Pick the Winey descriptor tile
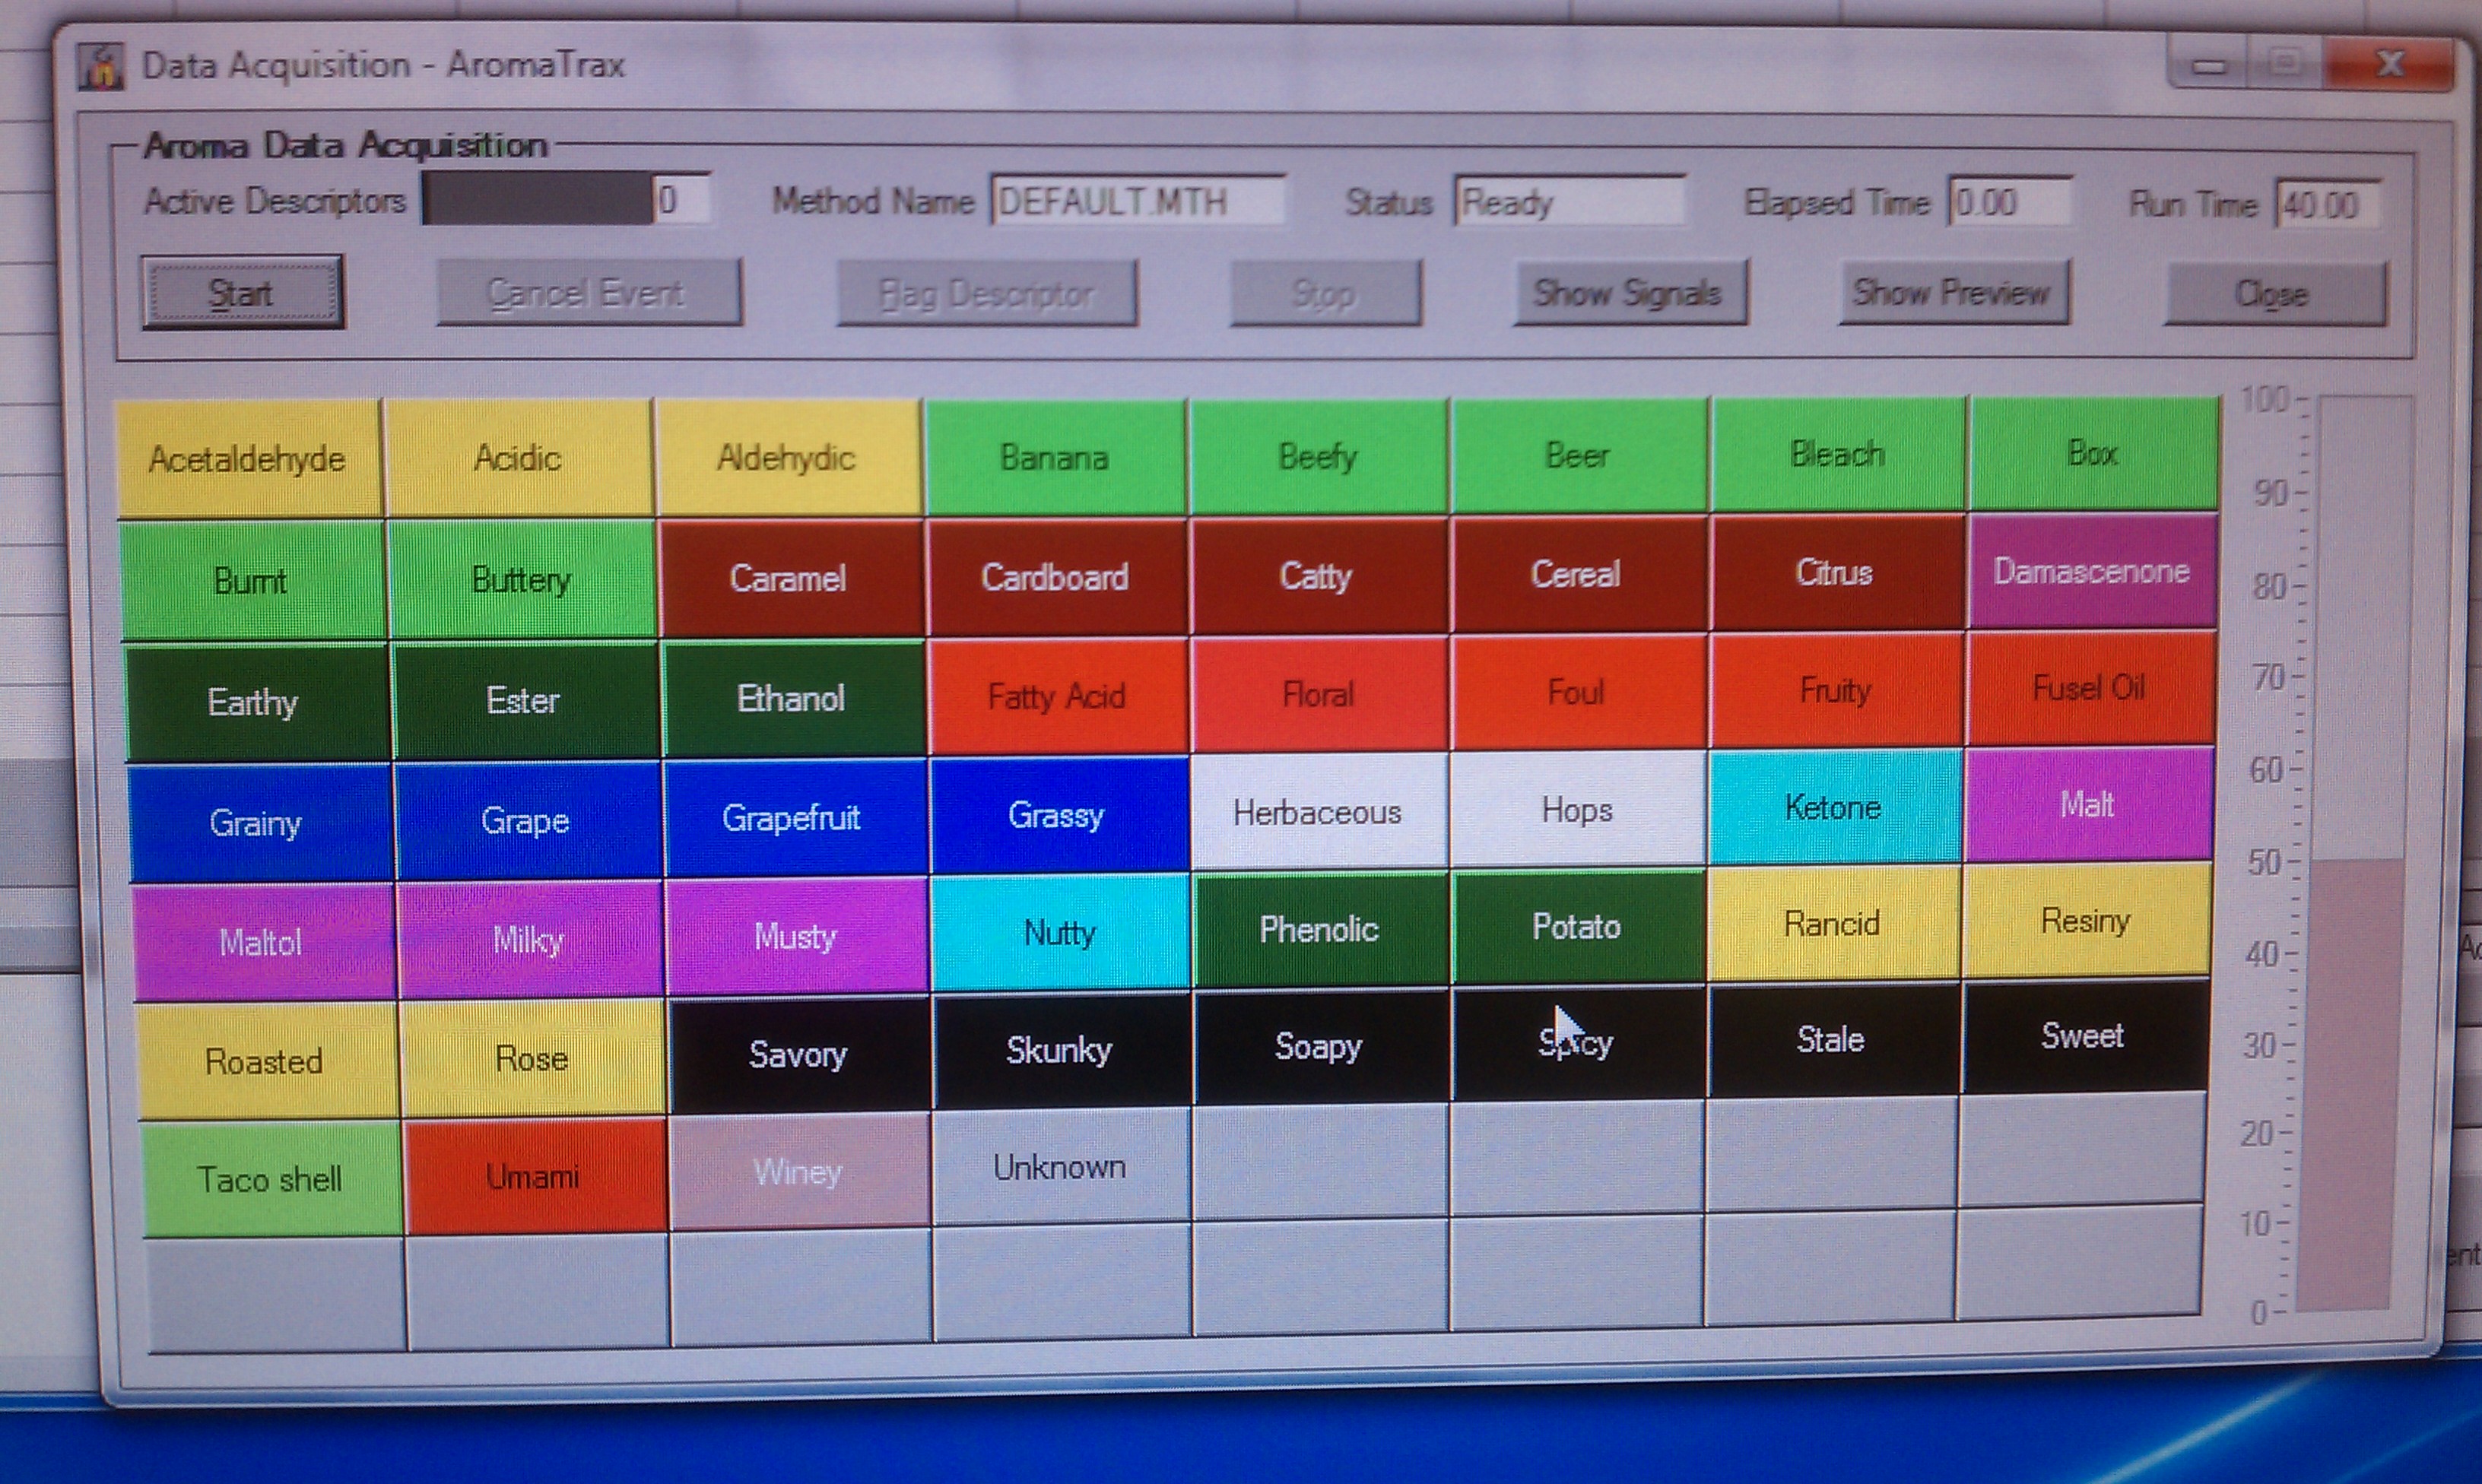This screenshot has height=1484, width=2482. [x=799, y=1171]
